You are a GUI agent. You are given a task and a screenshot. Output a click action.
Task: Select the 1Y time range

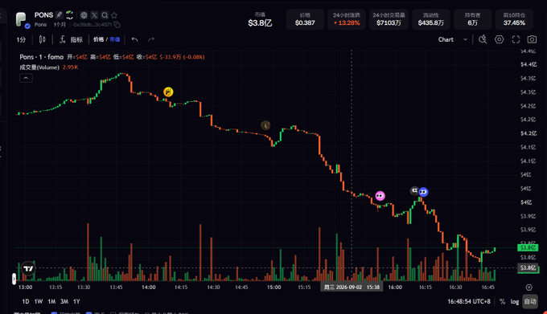76,301
